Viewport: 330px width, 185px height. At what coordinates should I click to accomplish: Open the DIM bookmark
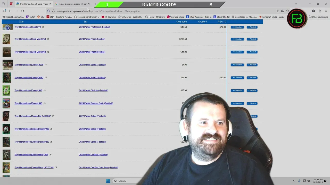click(41, 17)
